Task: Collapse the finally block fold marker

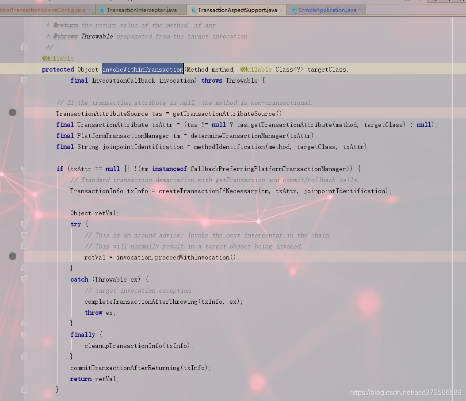Action: 24,335
